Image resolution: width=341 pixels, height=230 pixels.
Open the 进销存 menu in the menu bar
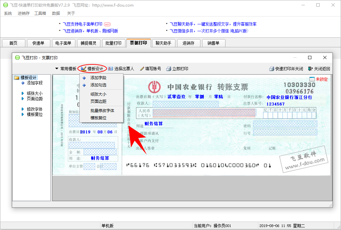click(x=23, y=13)
